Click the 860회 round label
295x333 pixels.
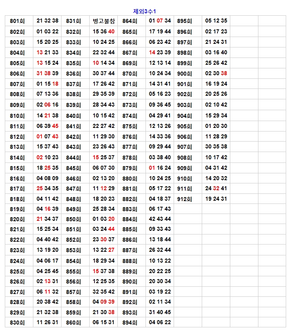point(74,322)
